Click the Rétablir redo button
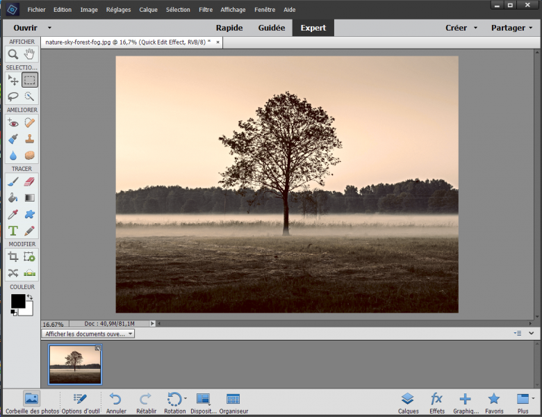The width and height of the screenshot is (542, 417). point(146,402)
